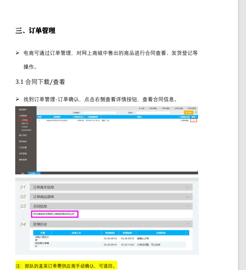Open the 商品维护 sidebar menu
Viewport: 246px width, 270px height.
[23, 109]
